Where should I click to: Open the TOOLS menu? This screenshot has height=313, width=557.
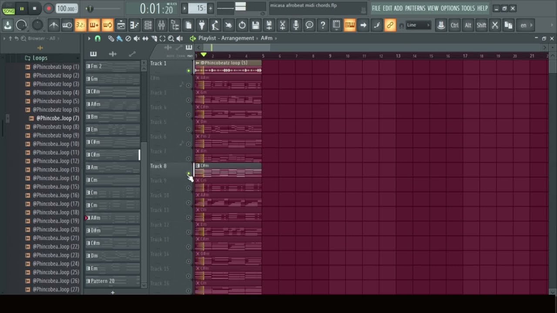pyautogui.click(x=468, y=8)
